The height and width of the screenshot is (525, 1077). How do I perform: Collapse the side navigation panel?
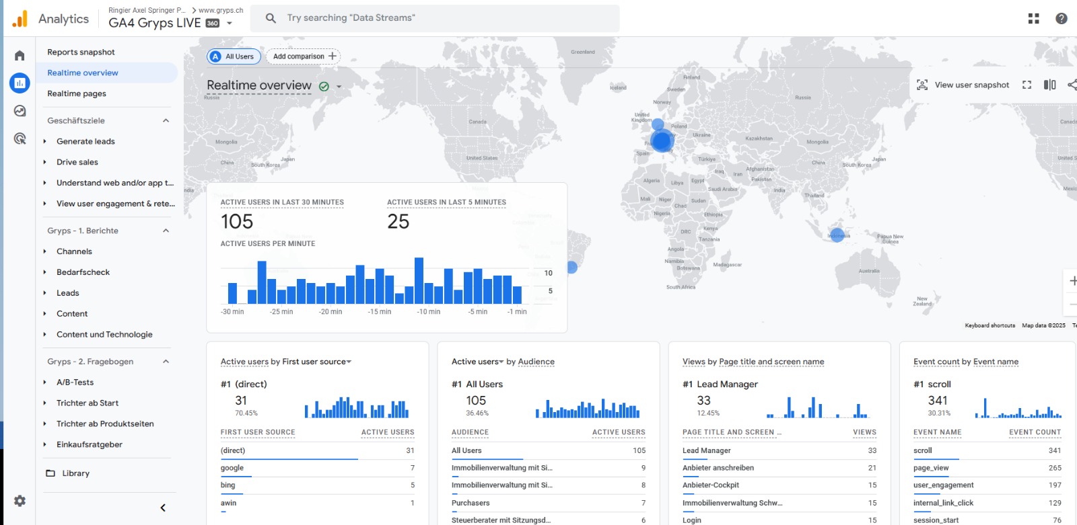pyautogui.click(x=163, y=508)
